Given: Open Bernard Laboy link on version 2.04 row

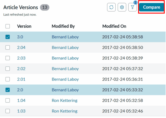Looking at the screenshot, I should [65, 48].
